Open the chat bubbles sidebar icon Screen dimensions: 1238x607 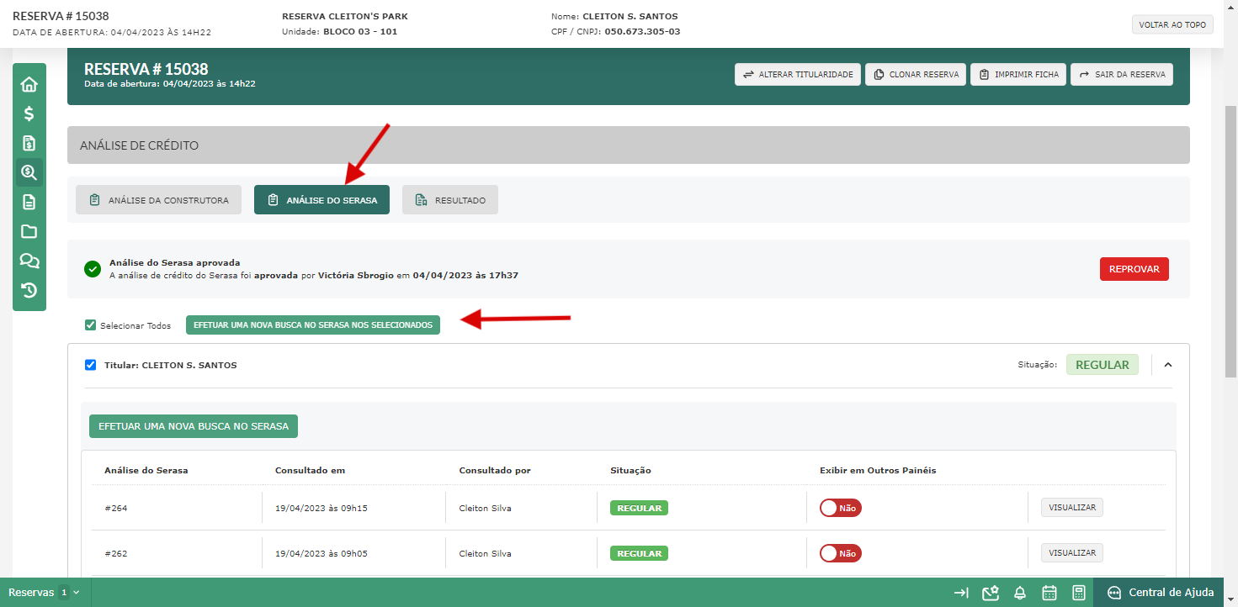click(29, 261)
